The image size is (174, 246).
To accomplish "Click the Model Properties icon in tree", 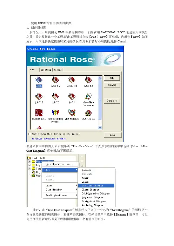I will click(x=33, y=176).
